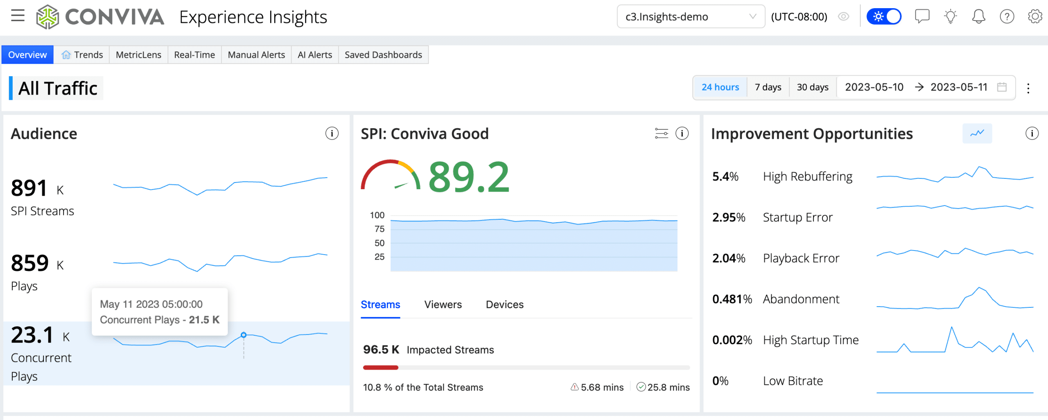Open the settings gear icon
Screen dimensions: 1048x420
point(1034,16)
